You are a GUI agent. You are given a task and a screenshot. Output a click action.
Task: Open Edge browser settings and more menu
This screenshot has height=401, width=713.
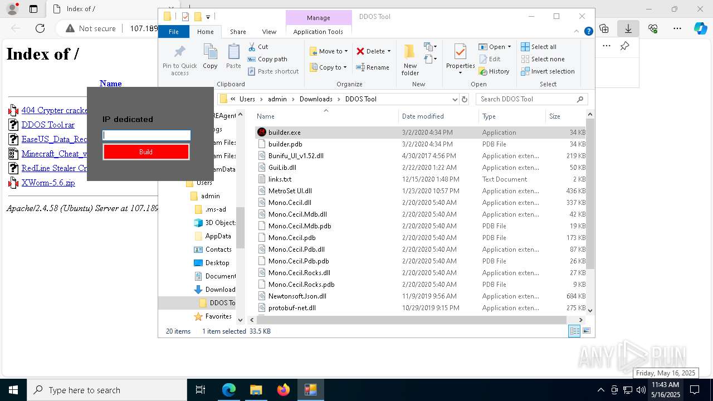(677, 28)
